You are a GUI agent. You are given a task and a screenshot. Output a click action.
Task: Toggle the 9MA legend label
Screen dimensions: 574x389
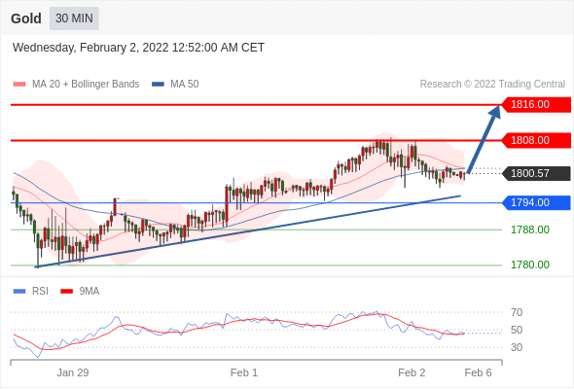tap(90, 292)
